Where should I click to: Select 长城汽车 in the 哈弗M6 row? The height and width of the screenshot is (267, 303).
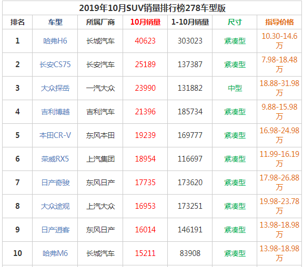coord(100,253)
